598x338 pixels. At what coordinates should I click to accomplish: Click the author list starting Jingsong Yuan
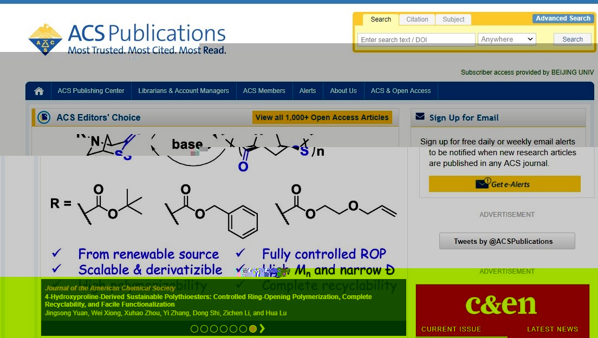[x=166, y=313]
